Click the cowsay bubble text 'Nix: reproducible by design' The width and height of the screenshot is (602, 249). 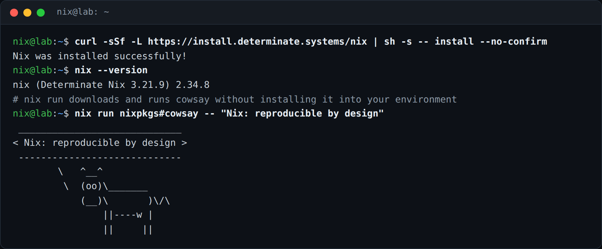tap(100, 143)
